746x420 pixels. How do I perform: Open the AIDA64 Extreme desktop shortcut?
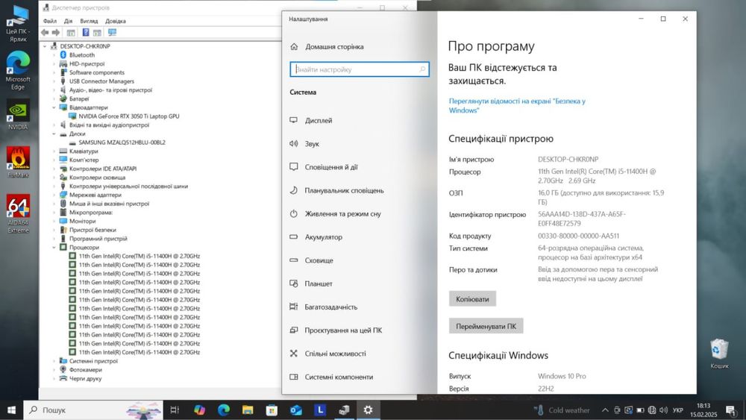(18, 213)
